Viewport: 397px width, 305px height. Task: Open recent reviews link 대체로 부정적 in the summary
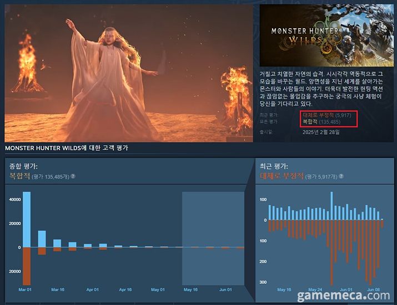pyautogui.click(x=319, y=115)
